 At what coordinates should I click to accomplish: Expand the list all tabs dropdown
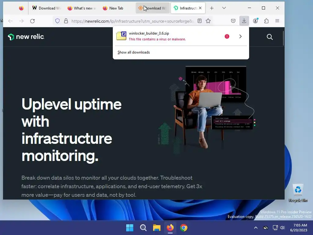tap(224, 8)
